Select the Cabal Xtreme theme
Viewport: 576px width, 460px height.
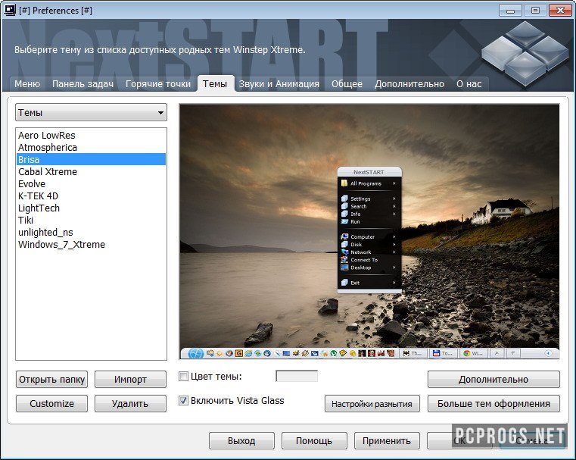coord(91,172)
